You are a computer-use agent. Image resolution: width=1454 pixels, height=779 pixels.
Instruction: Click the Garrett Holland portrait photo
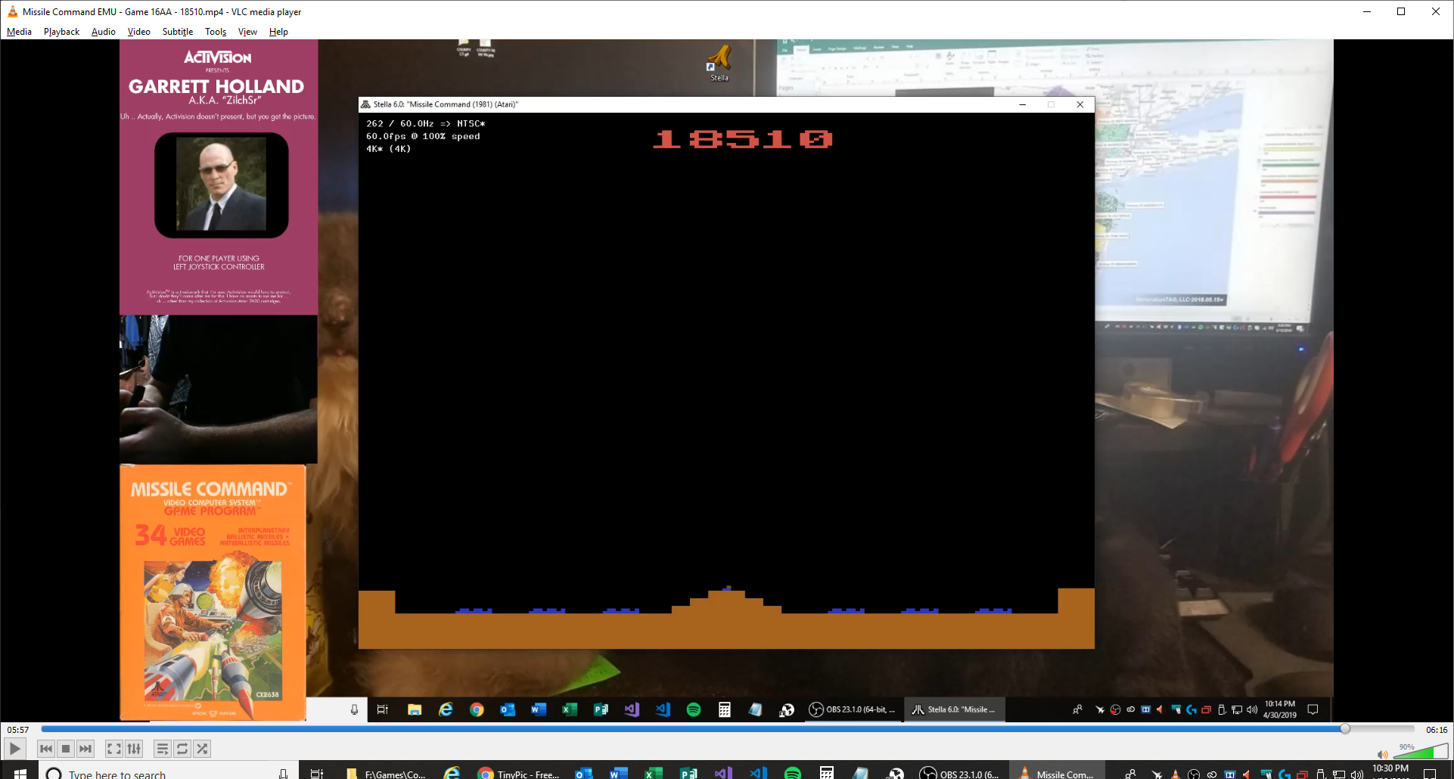coord(221,184)
